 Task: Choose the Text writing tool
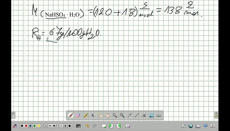[x=144, y=115]
